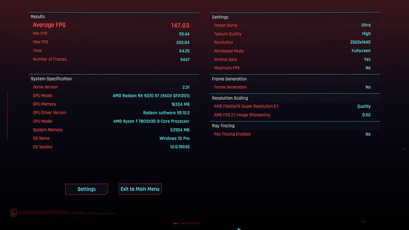
Task: Open the Settings button
Action: [87, 189]
